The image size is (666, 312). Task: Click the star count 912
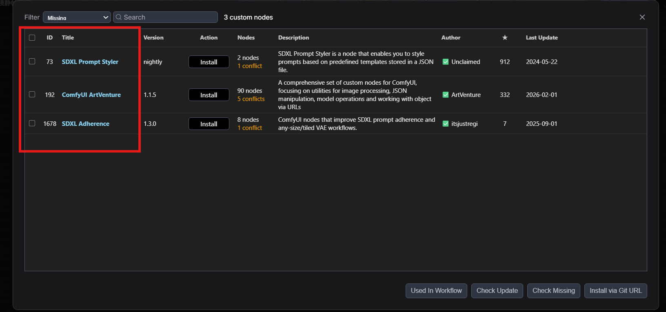click(505, 62)
